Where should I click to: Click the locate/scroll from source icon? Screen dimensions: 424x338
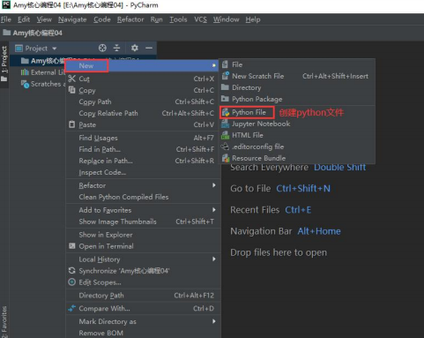click(x=102, y=48)
